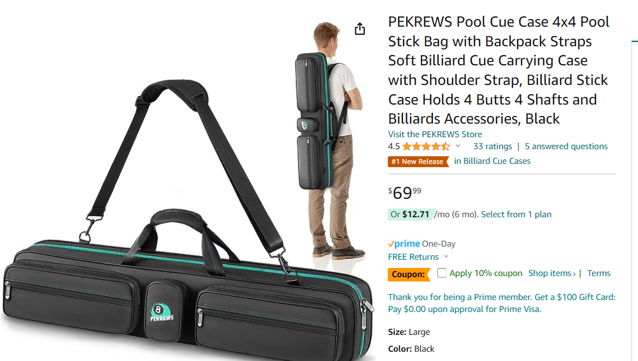This screenshot has width=638, height=361.
Task: Click the orange Coupon badge
Action: [408, 274]
